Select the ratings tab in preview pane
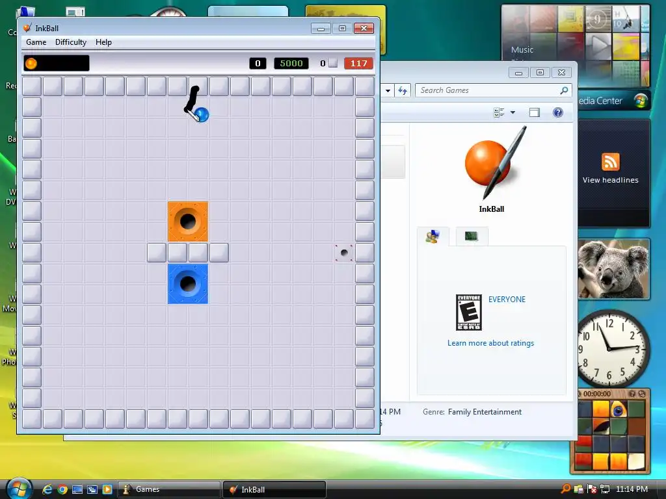666x499 pixels. [x=433, y=237]
